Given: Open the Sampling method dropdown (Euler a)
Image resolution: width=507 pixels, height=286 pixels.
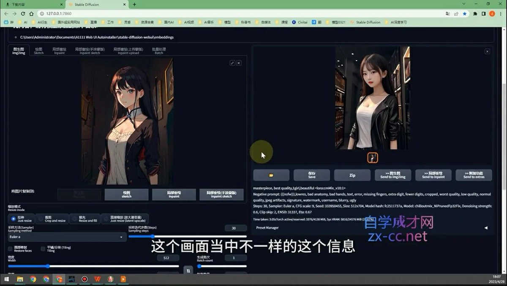Looking at the screenshot, I should point(67,237).
